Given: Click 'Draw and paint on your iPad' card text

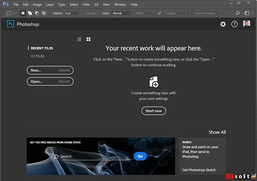Looking at the screenshot, I should click(x=200, y=152).
